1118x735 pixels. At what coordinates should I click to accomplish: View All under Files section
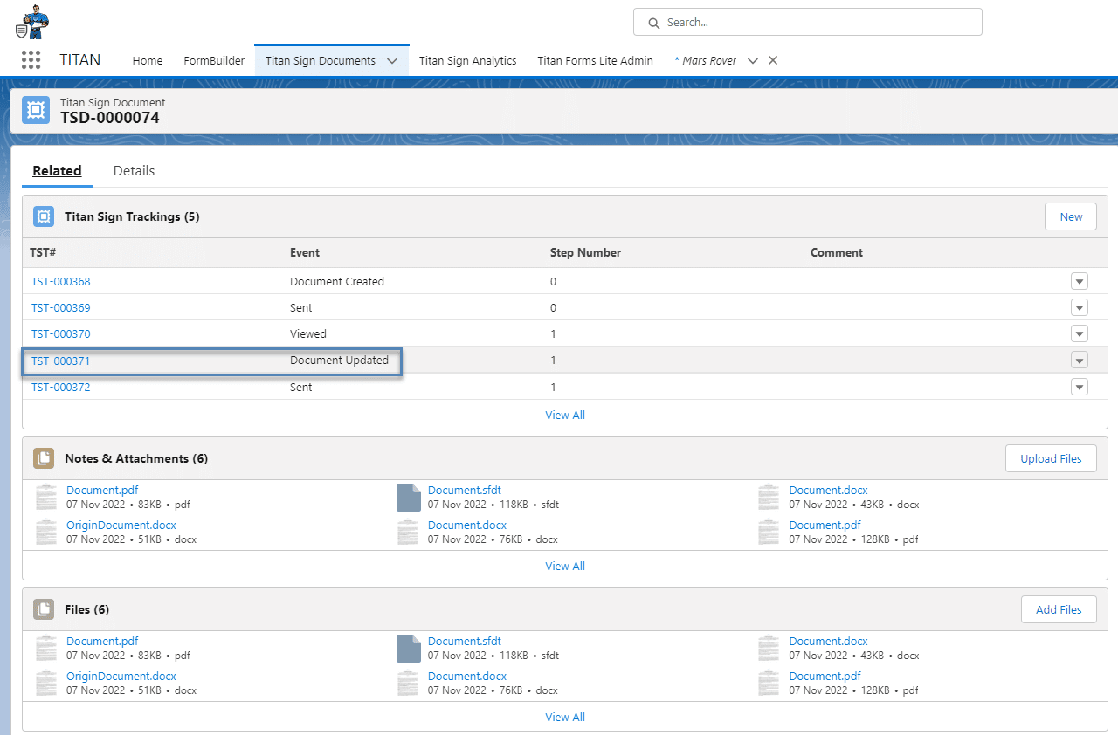click(x=565, y=717)
